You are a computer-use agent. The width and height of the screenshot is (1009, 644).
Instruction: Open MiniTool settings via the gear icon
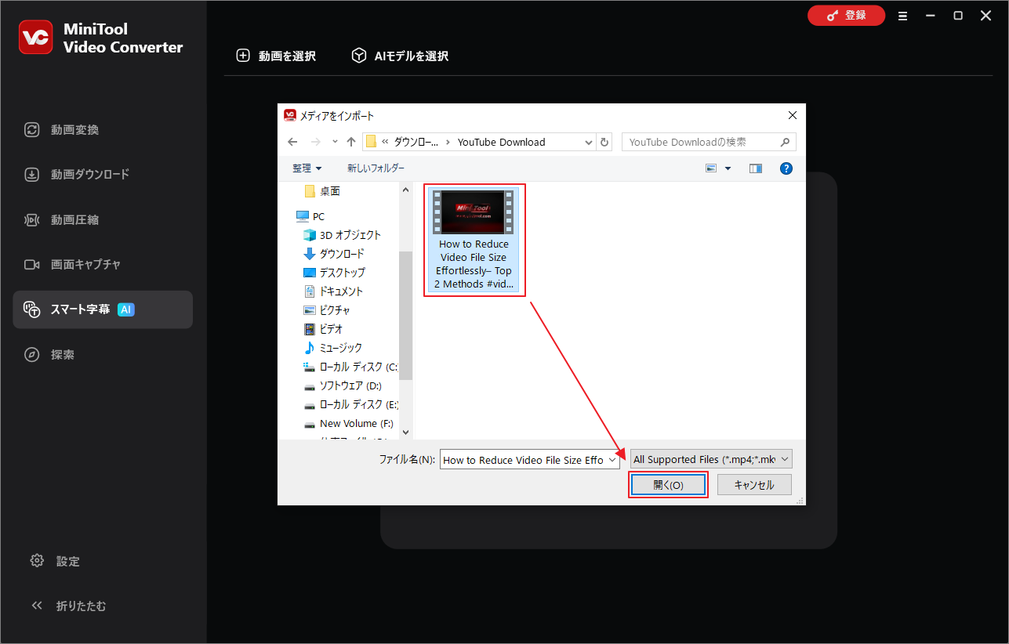[x=55, y=561]
